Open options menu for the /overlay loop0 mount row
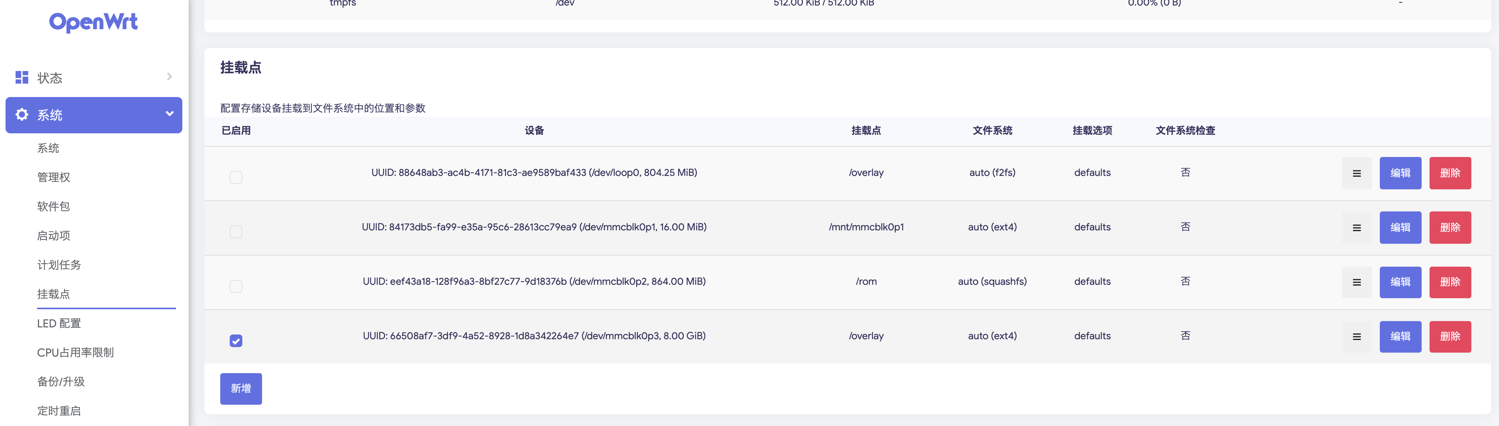 coord(1357,173)
